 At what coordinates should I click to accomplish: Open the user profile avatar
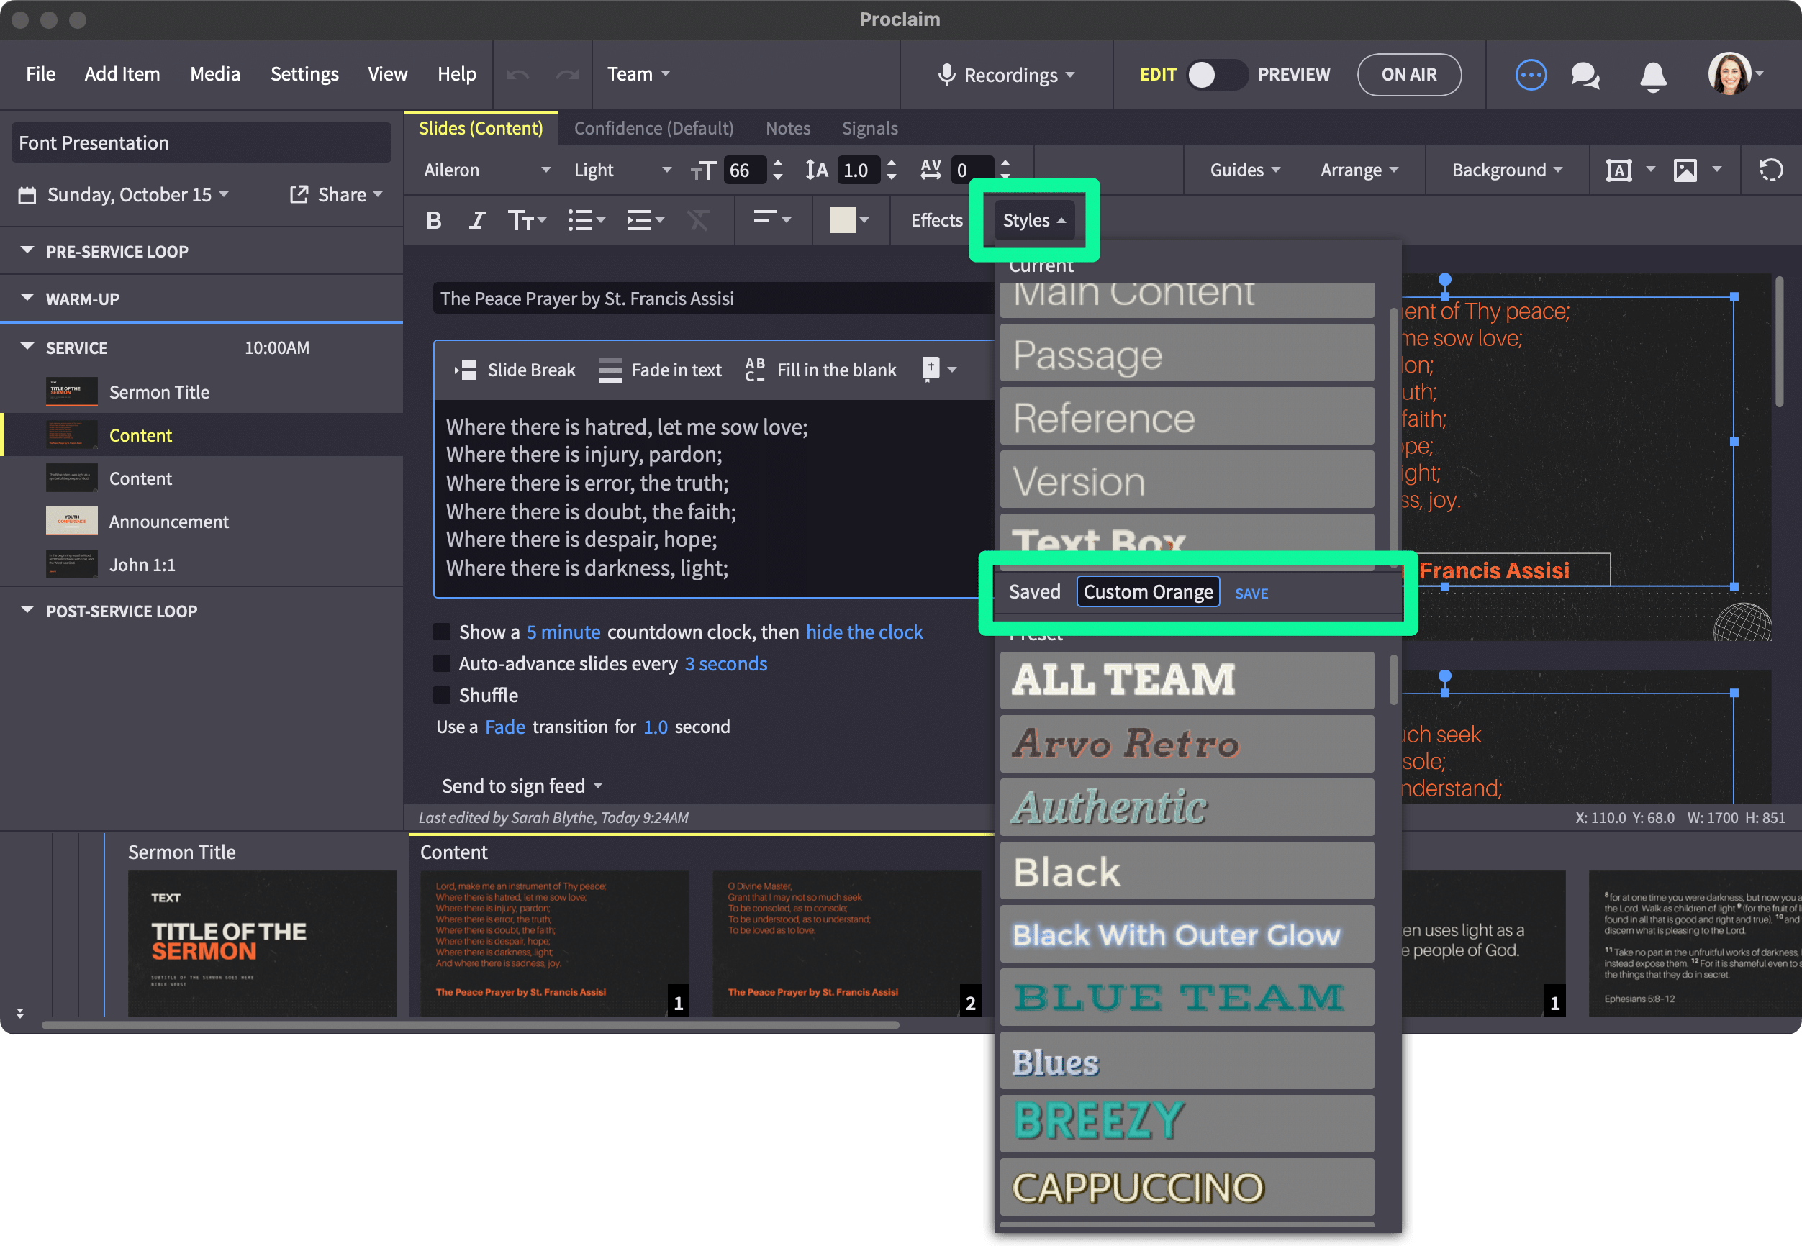[1729, 73]
